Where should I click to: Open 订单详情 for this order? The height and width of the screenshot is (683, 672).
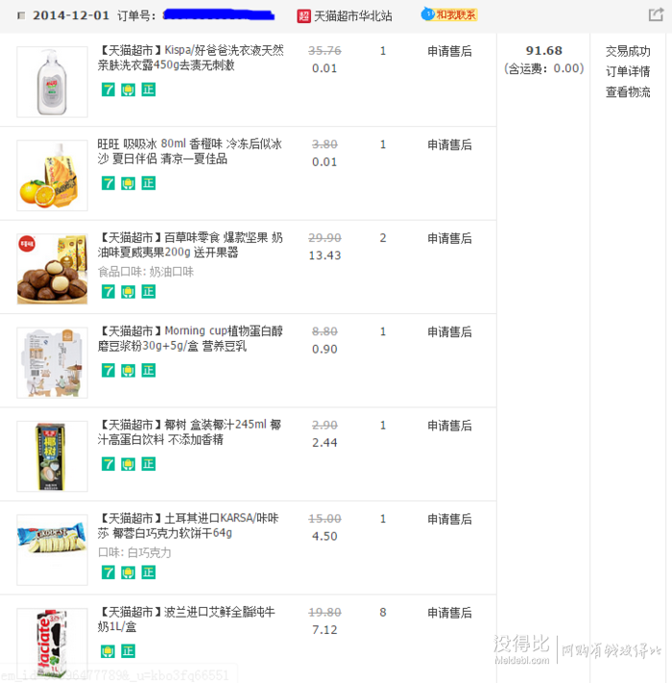pos(628,71)
